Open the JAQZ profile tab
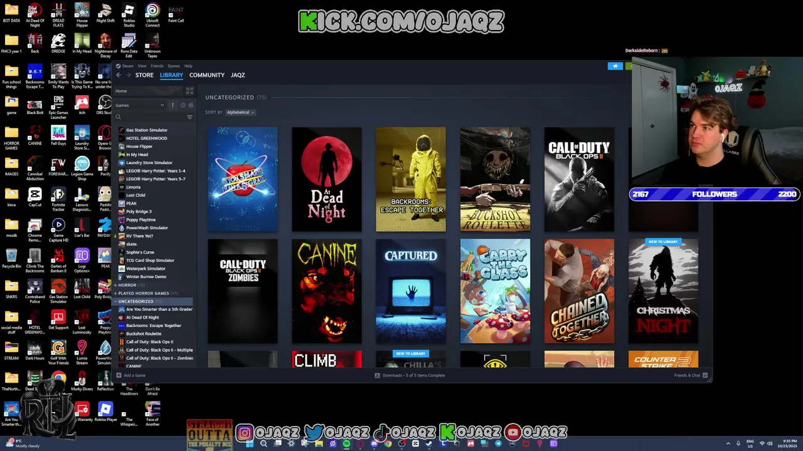Screen dimensions: 803x451 point(238,75)
